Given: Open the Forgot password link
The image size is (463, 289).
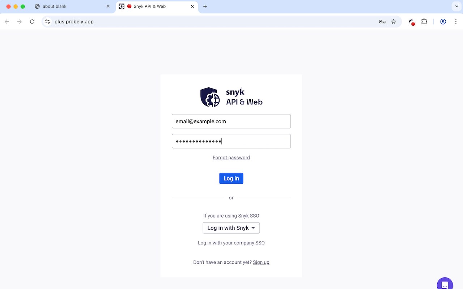Looking at the screenshot, I should point(231,158).
